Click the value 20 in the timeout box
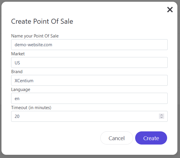The width and height of the screenshot is (180, 158). (17, 116)
